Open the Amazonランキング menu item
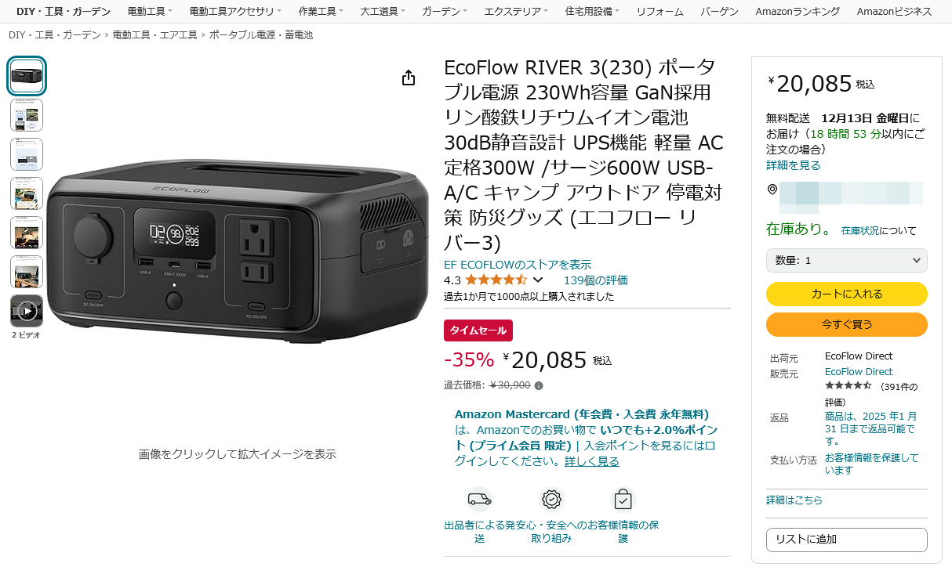Viewport: 952px width, 567px height. click(798, 12)
